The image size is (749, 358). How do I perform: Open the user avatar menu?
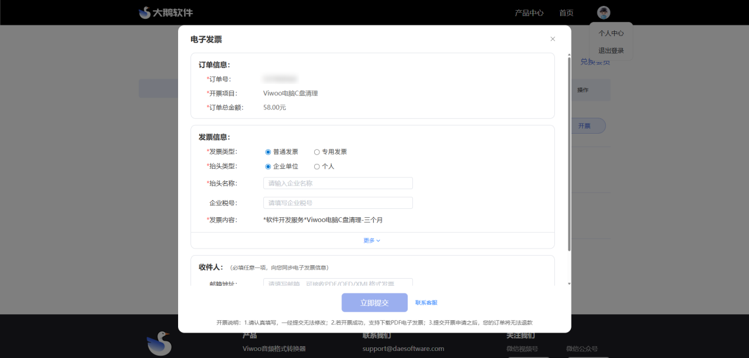tap(603, 12)
